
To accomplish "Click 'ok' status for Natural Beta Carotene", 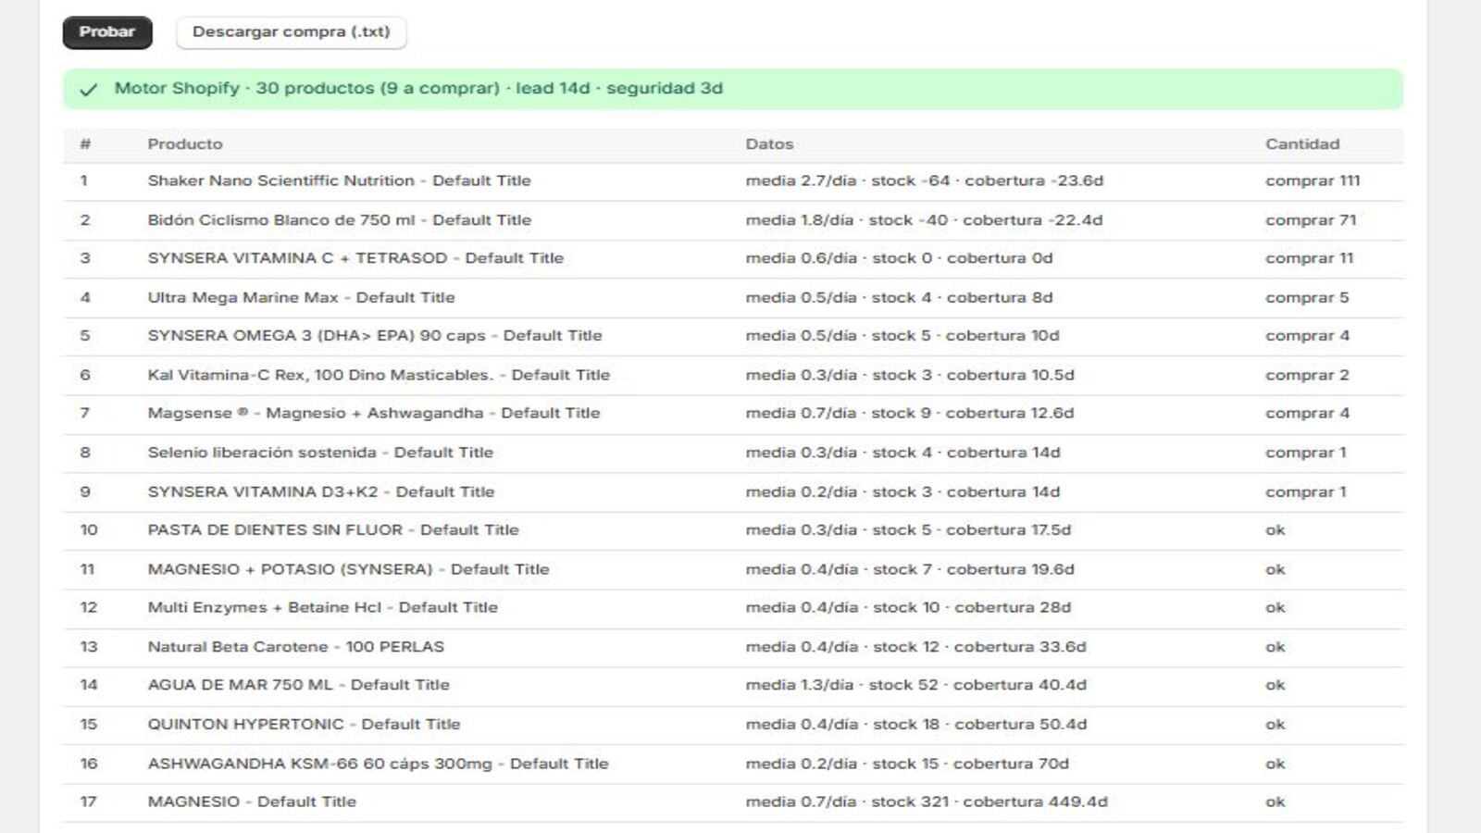I will (x=1276, y=647).
